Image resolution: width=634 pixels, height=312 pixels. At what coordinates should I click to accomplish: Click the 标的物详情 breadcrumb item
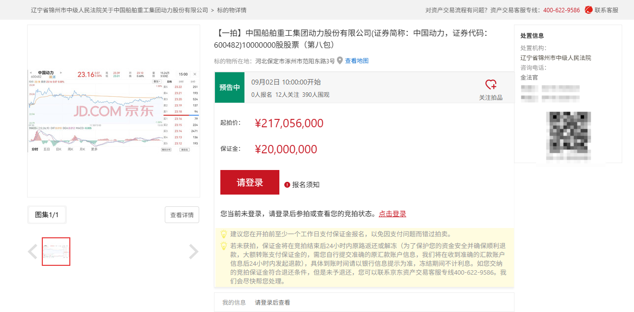click(232, 10)
